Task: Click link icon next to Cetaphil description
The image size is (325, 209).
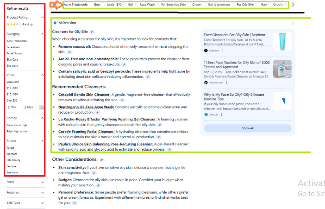Action: (x=122, y=100)
